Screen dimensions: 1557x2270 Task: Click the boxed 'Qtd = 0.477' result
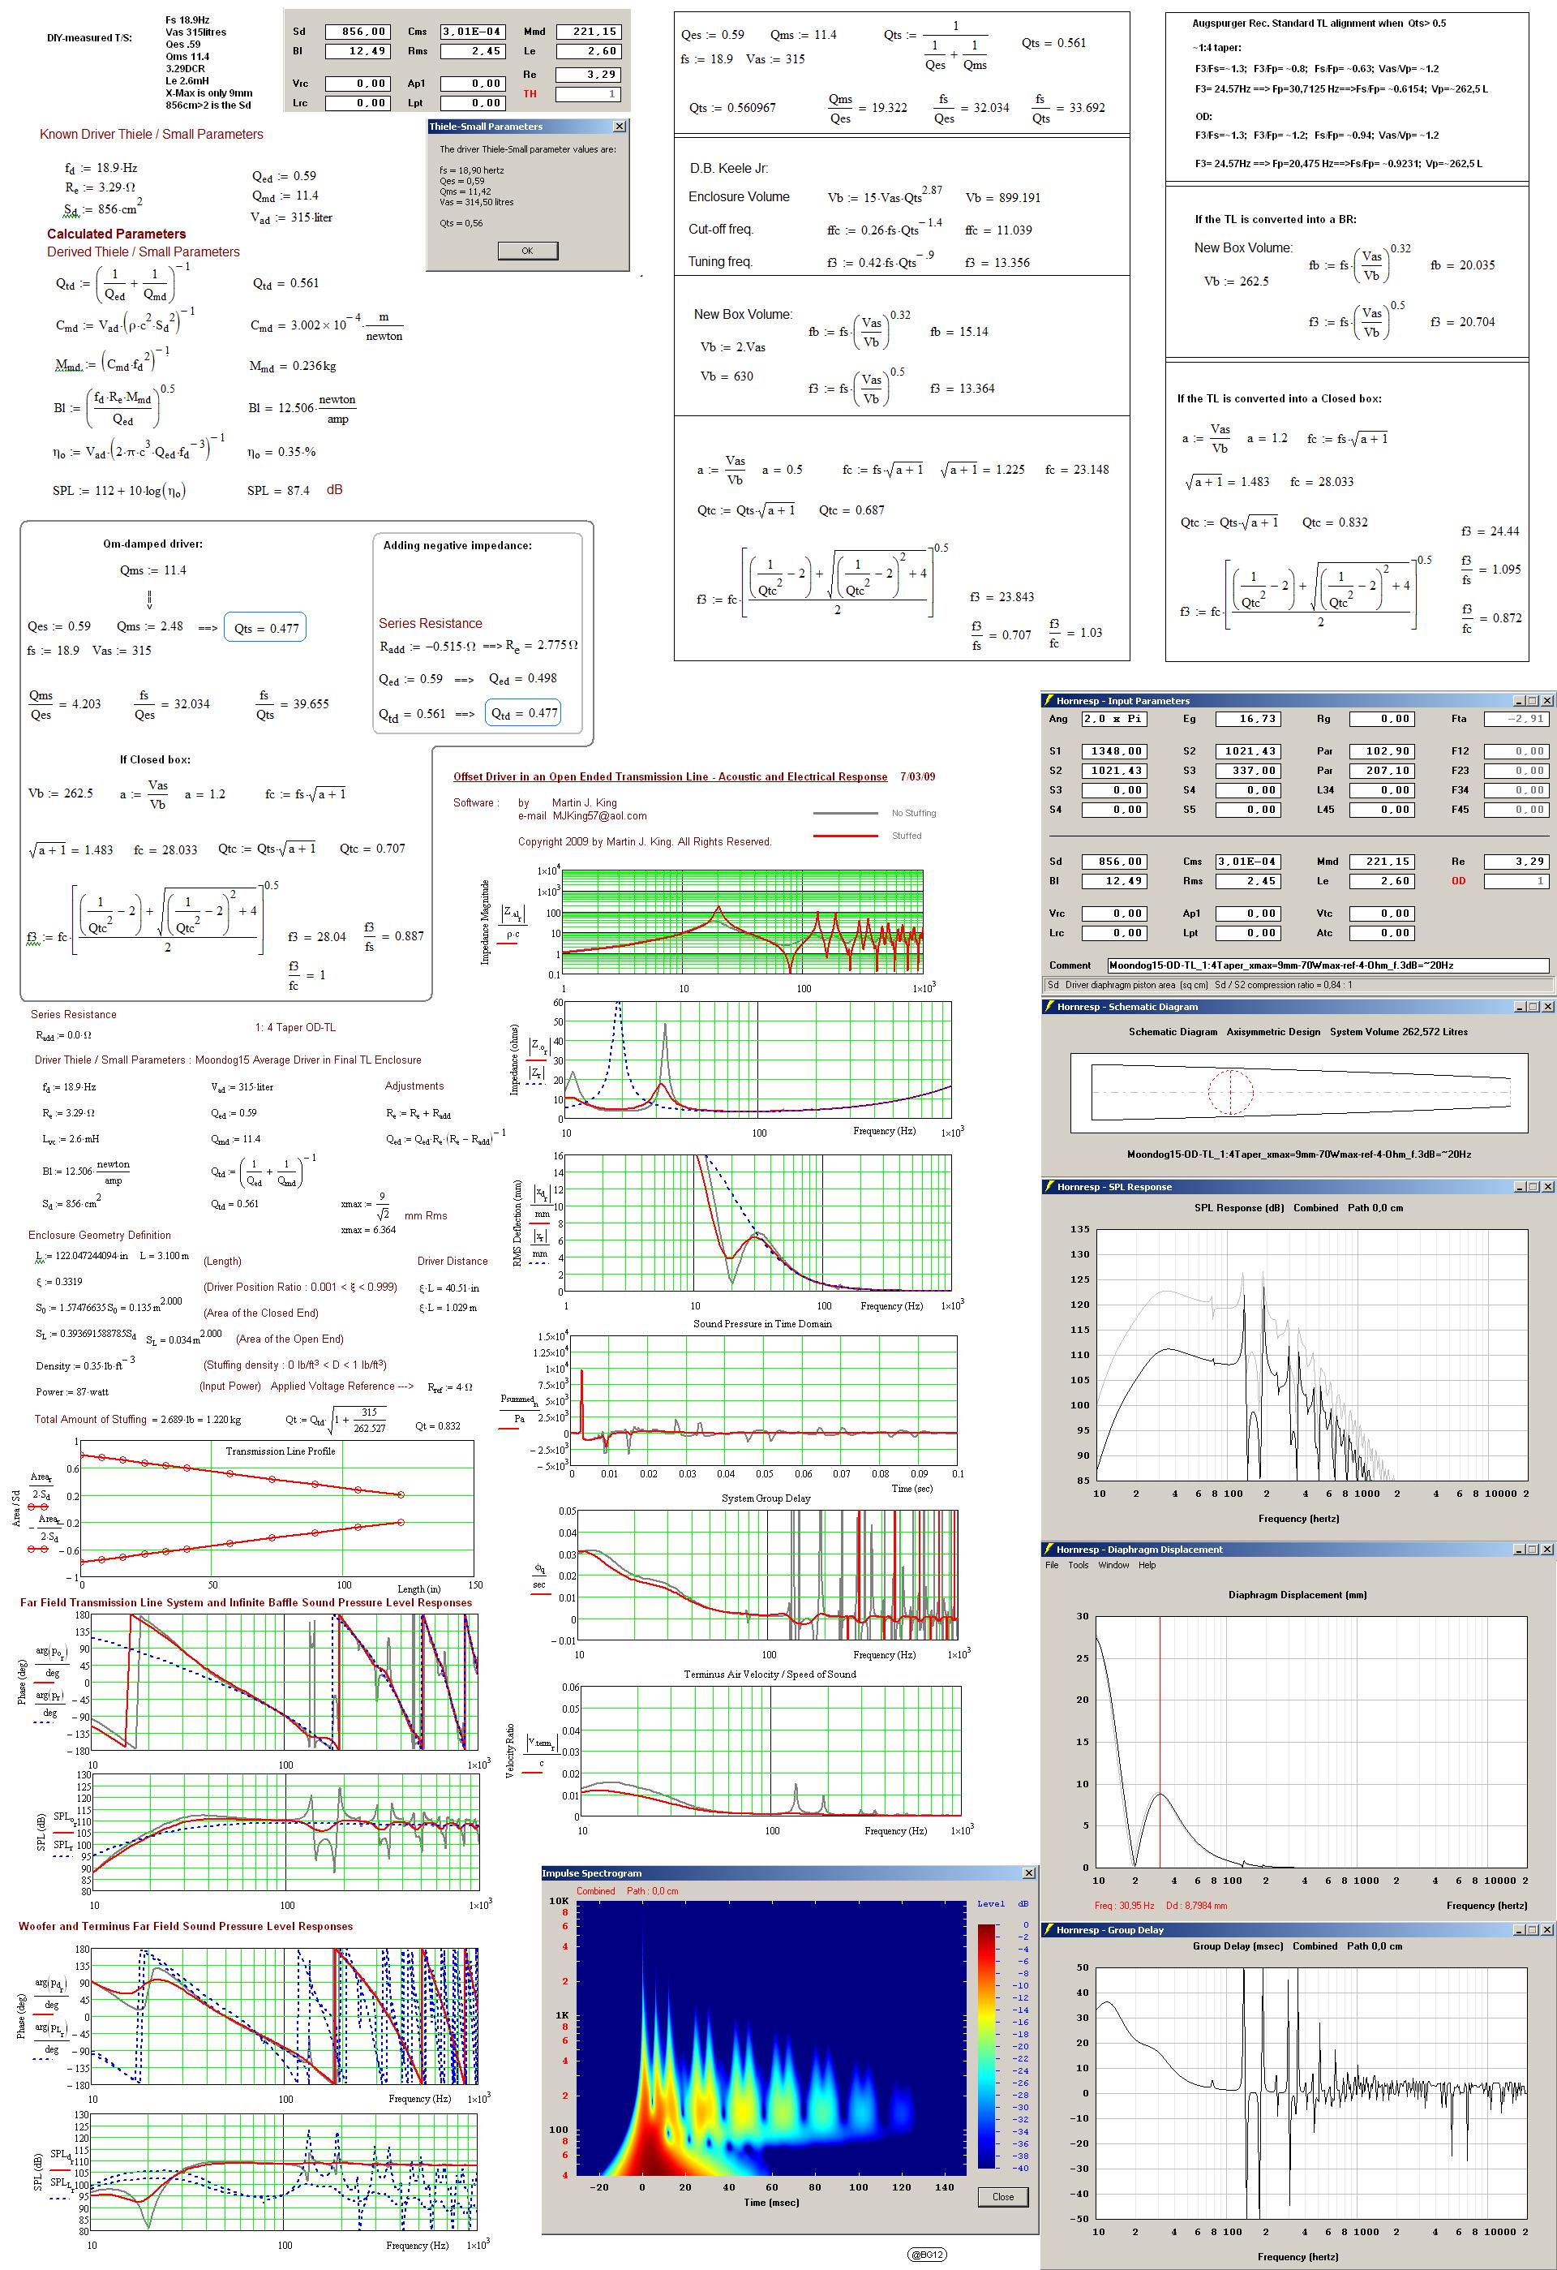tap(523, 713)
